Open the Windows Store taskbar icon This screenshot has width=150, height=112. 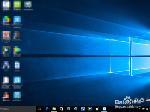(61, 109)
